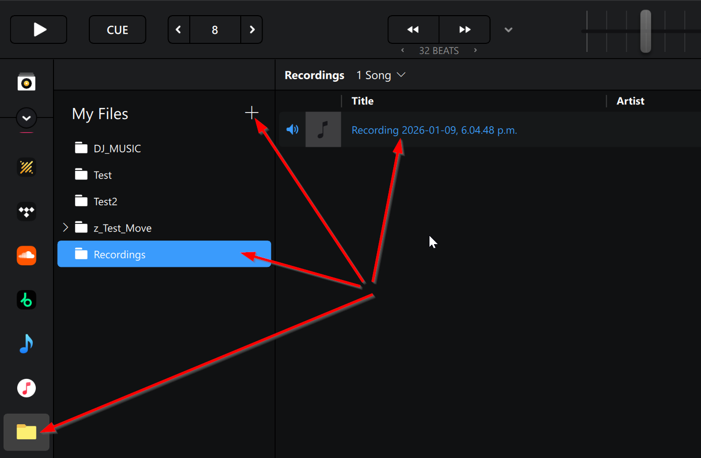Click the tempo slider handle
Screen dimensions: 701x458
click(645, 31)
